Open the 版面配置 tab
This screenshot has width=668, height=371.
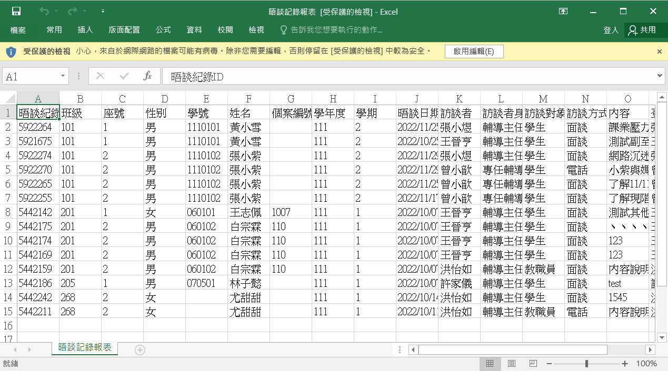(x=124, y=30)
